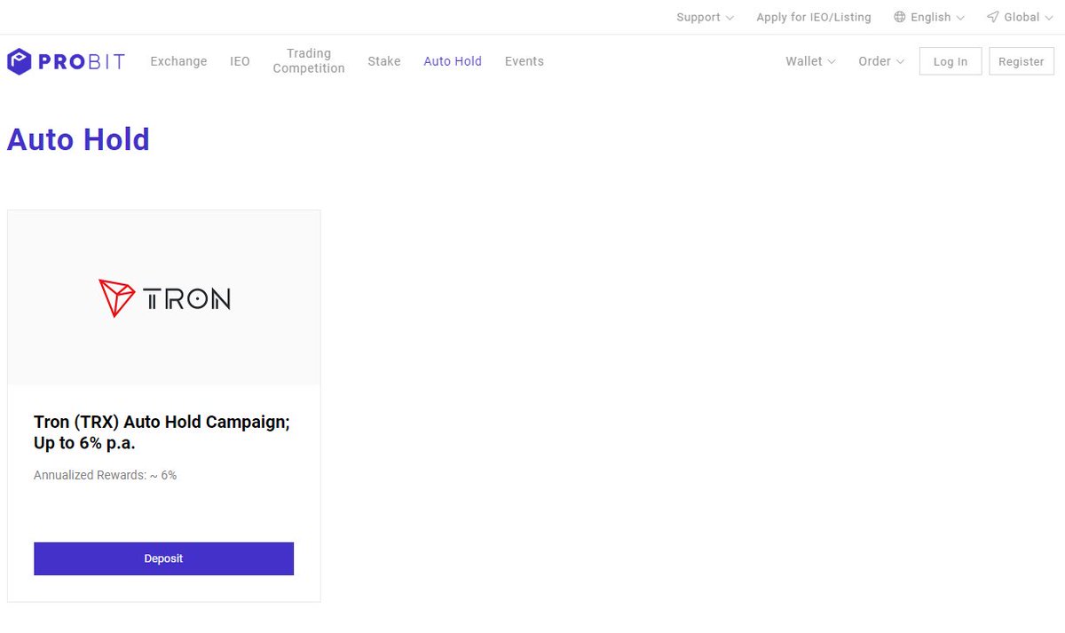Click the ProBit logo in header
Viewport: 1065px width, 633px height.
66,61
